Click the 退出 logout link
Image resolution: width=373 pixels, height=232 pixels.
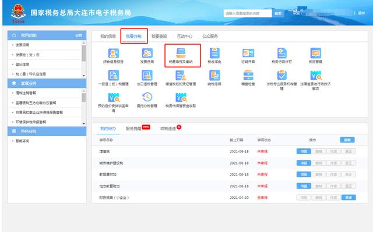tap(361, 13)
